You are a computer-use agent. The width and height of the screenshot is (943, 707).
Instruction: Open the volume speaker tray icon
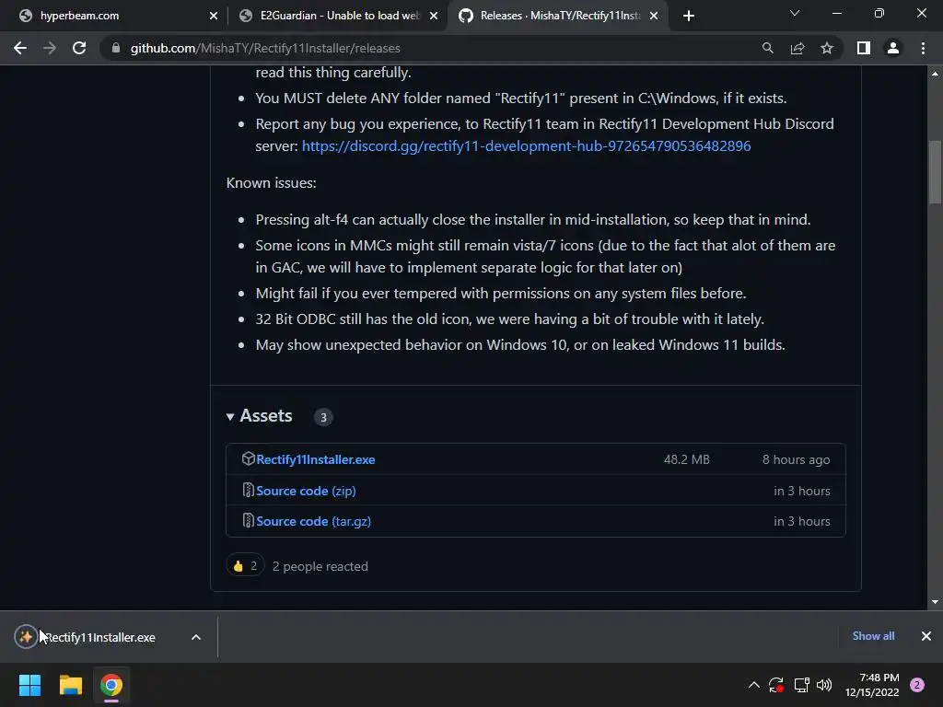coord(824,685)
